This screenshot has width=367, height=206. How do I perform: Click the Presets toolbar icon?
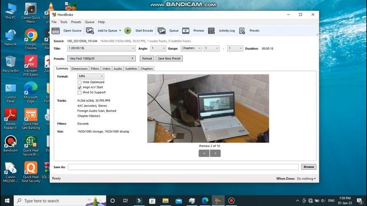(x=242, y=30)
